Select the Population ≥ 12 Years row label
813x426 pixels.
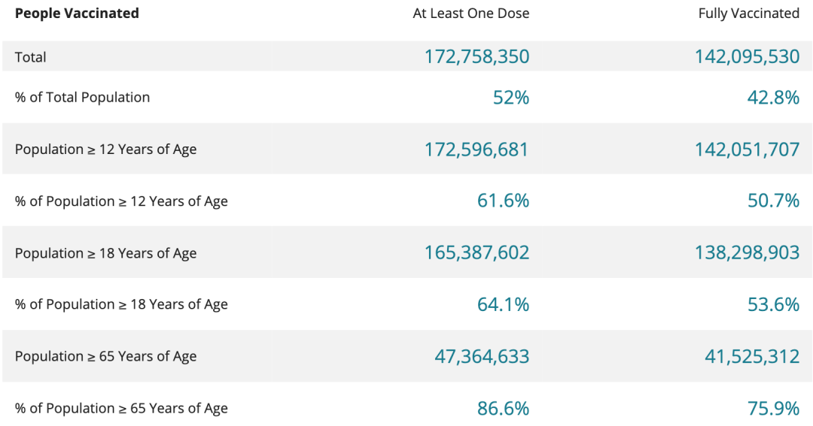click(105, 150)
